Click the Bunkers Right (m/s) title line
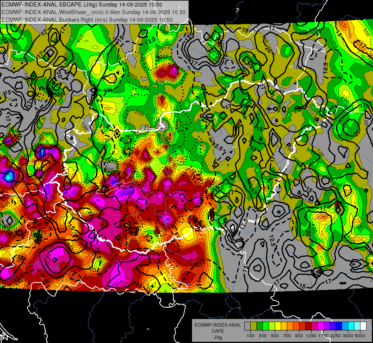This screenshot has width=373, height=343. pyautogui.click(x=87, y=20)
